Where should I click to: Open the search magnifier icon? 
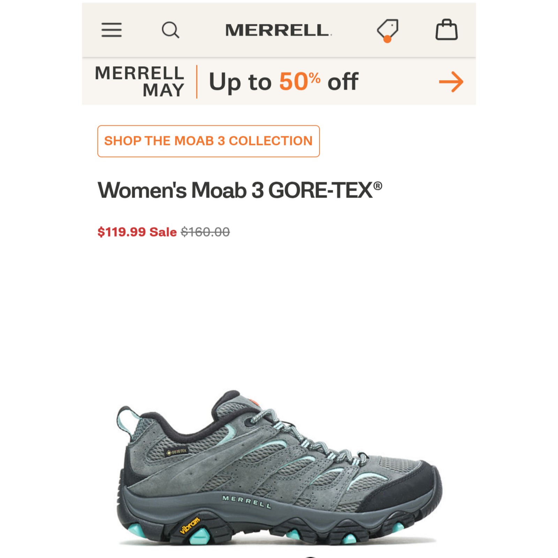tap(171, 30)
